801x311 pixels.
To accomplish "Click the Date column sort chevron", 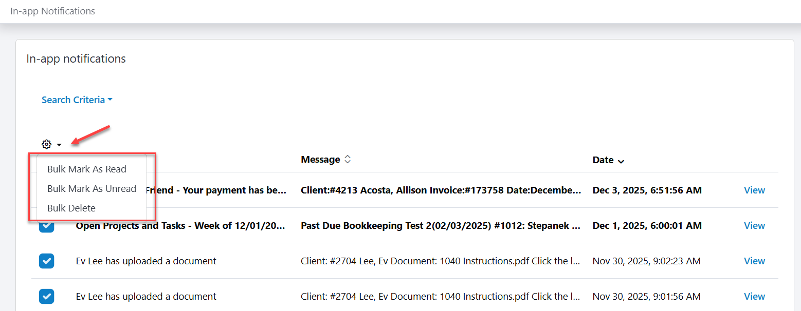I will click(621, 161).
